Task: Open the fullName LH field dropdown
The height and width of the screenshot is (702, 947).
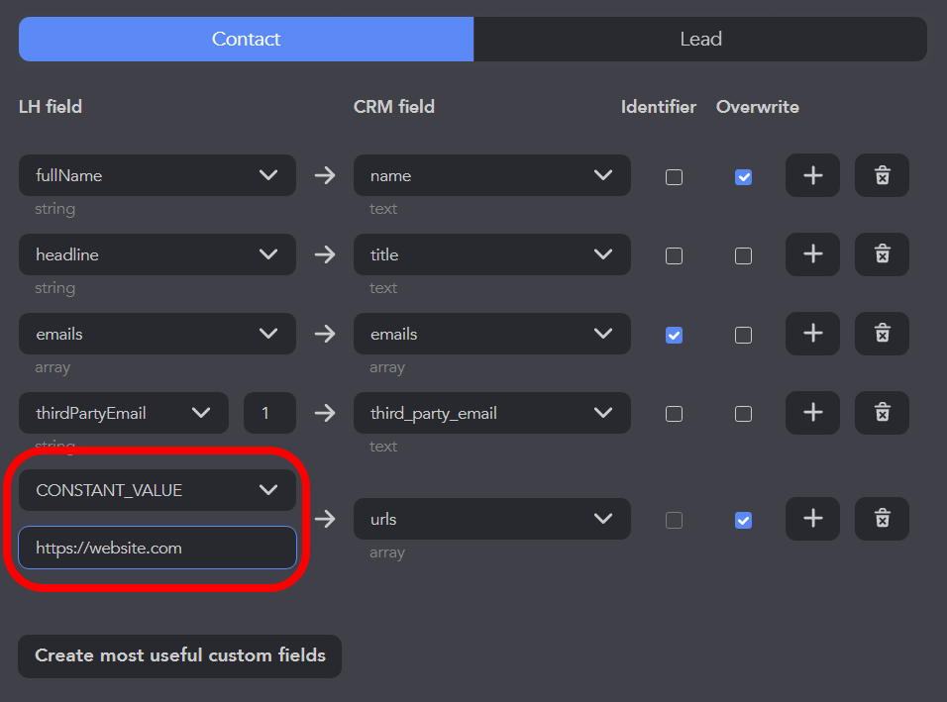Action: tap(157, 175)
